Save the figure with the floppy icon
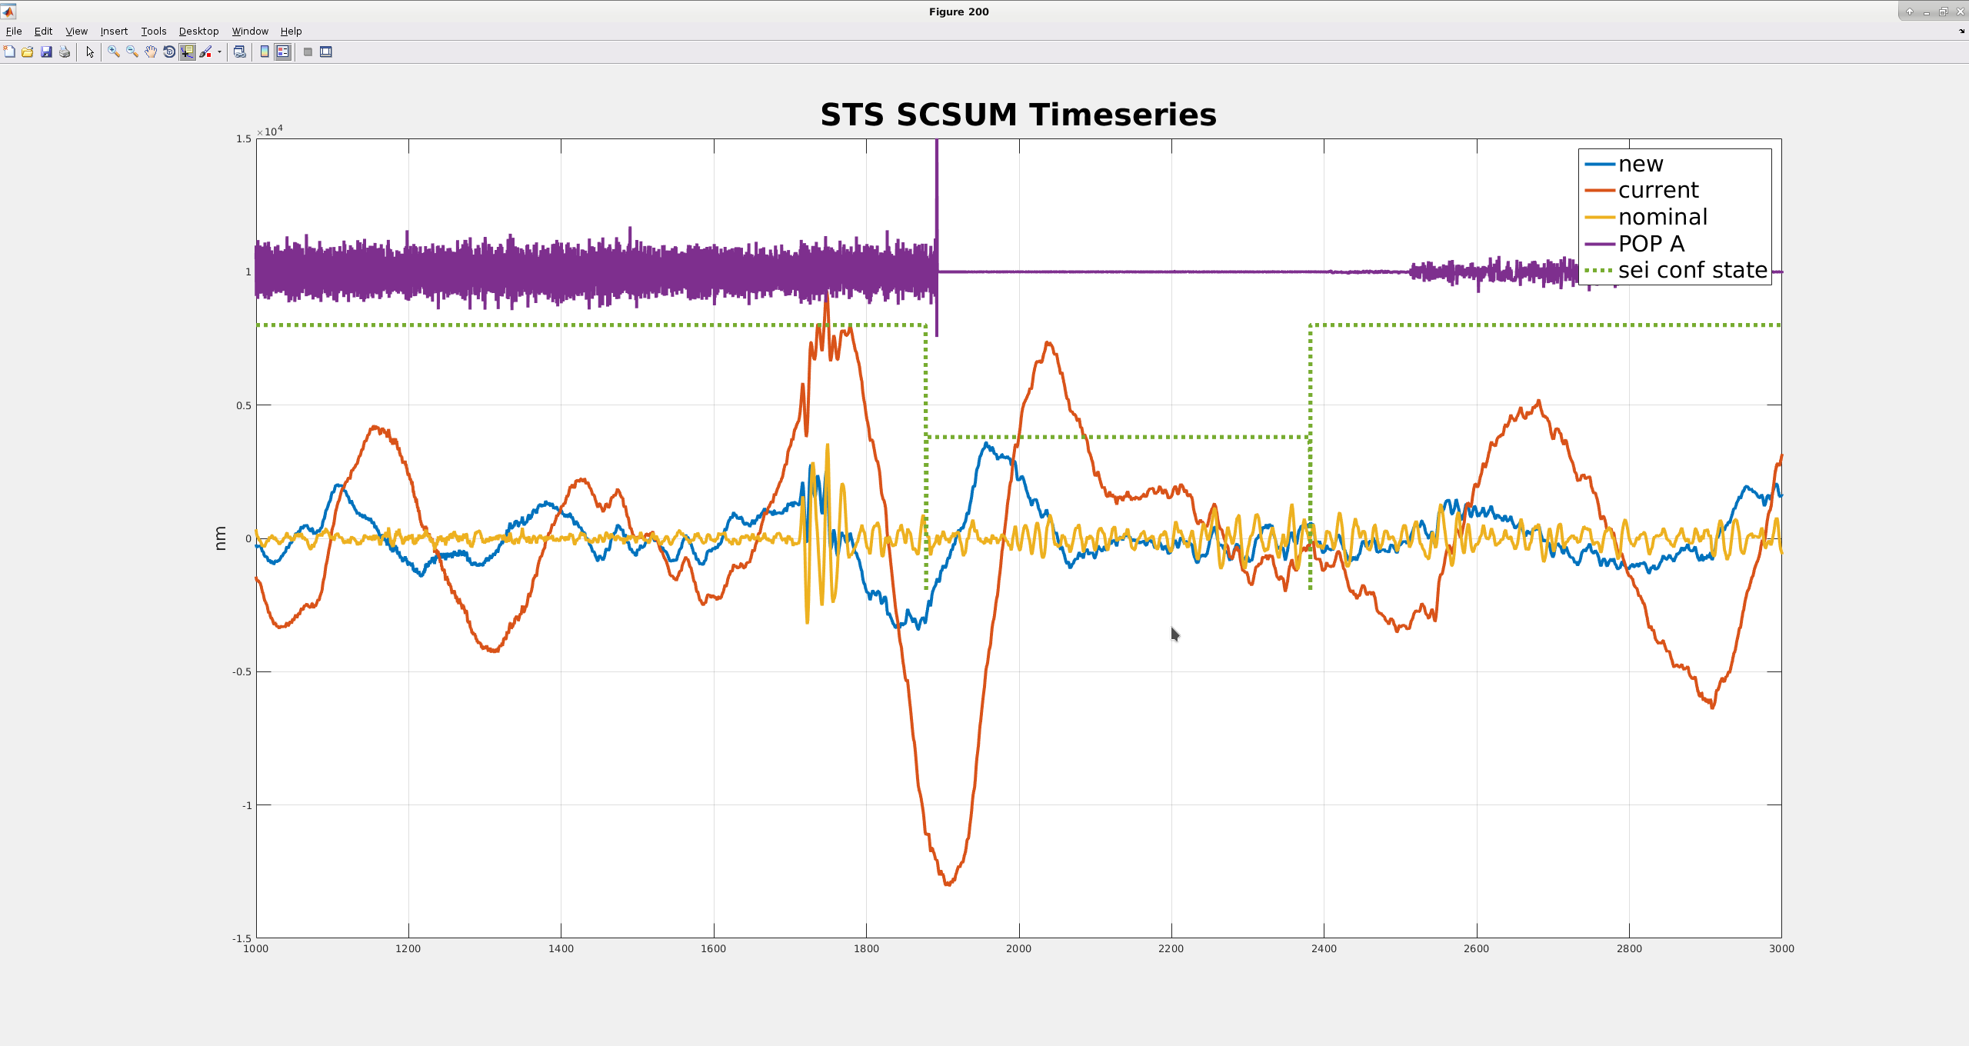The width and height of the screenshot is (1969, 1046). click(46, 52)
